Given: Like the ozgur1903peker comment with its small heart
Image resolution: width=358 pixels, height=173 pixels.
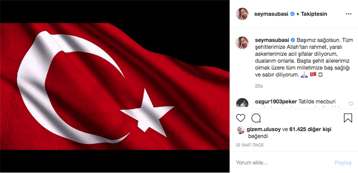Looking at the screenshot, I should (x=351, y=104).
